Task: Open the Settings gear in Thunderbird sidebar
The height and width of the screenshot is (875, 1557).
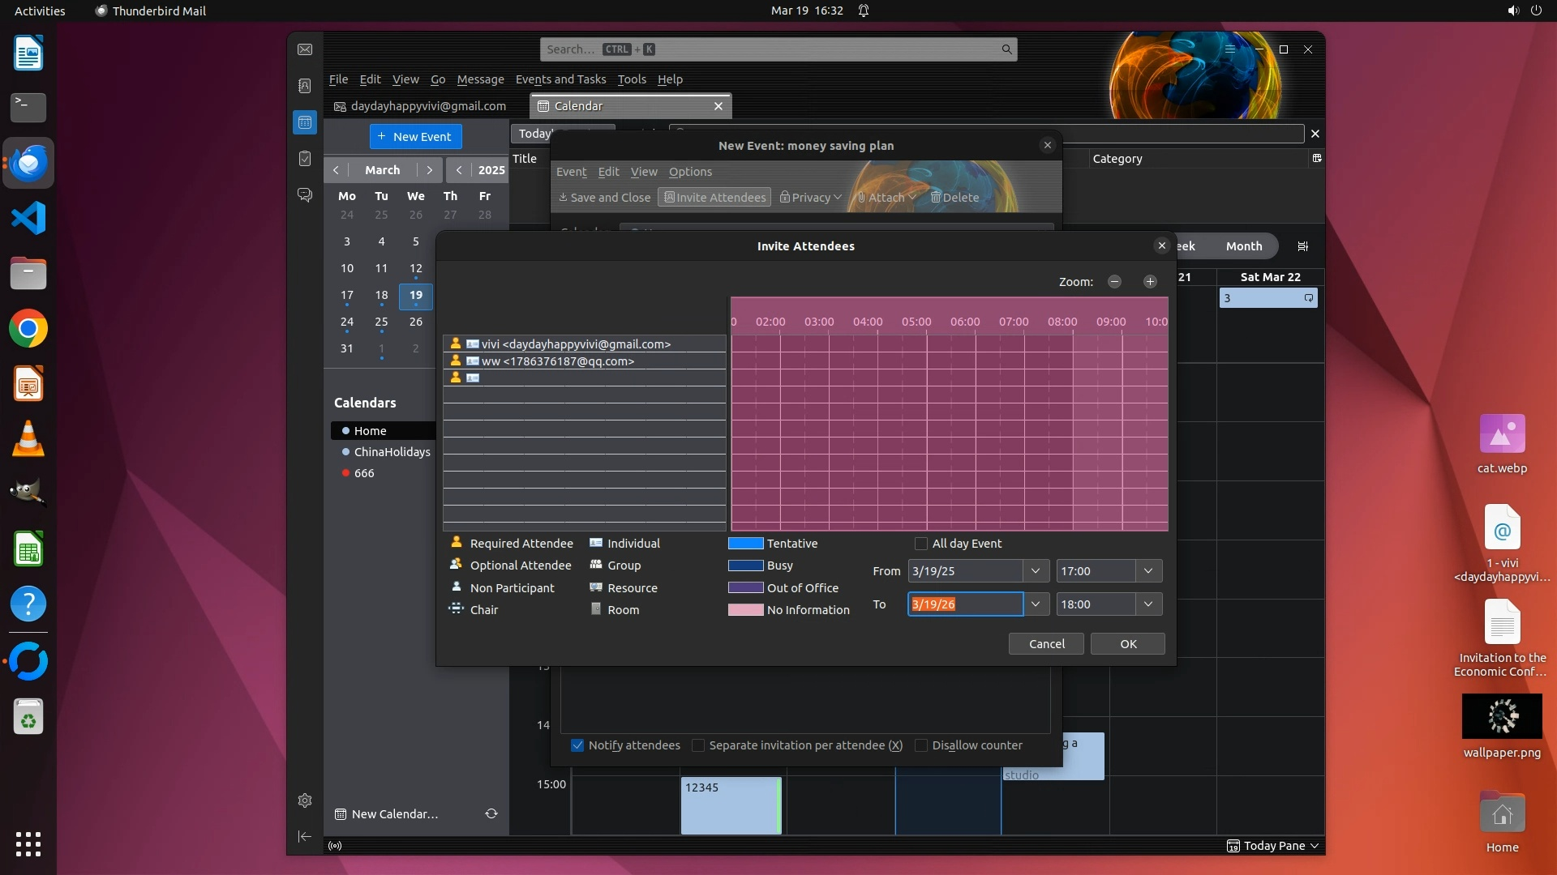Action: (x=305, y=800)
